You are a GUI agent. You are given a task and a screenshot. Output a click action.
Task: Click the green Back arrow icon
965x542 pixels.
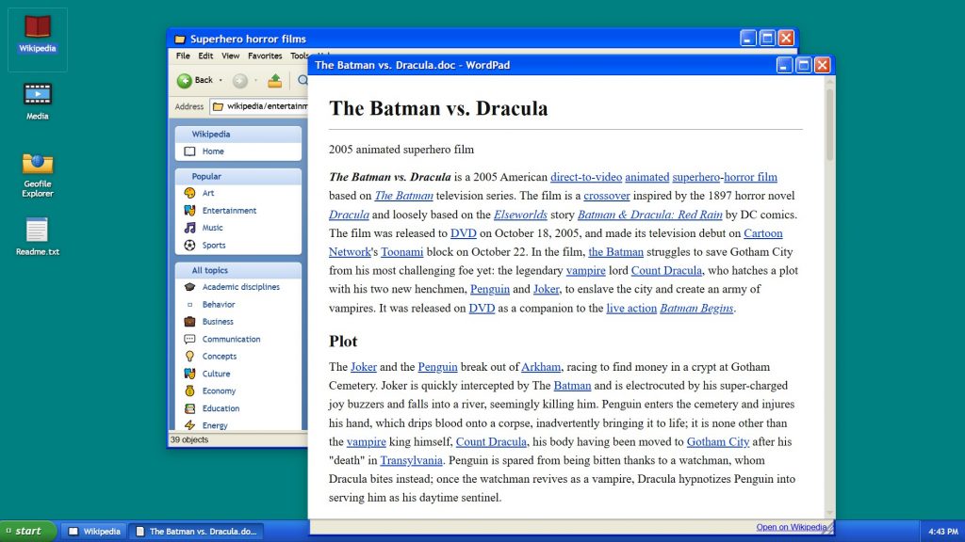pyautogui.click(x=184, y=81)
